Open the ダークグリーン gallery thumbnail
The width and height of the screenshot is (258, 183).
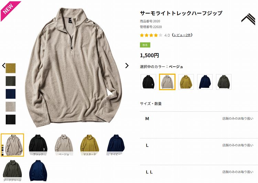point(12,171)
